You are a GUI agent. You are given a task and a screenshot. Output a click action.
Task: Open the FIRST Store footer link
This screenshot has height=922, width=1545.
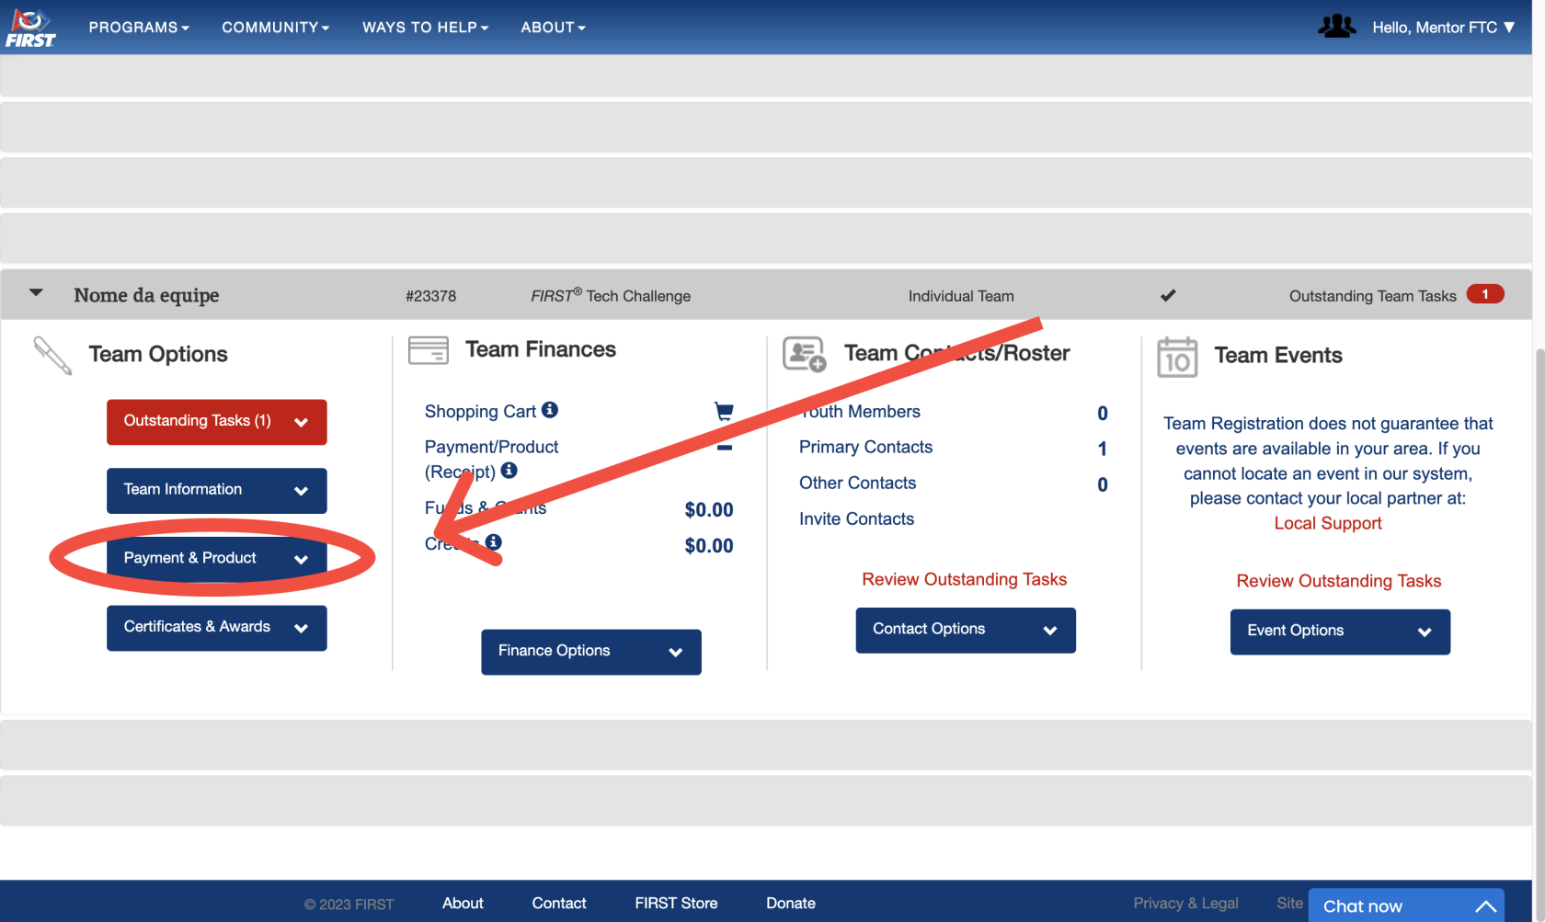click(676, 903)
